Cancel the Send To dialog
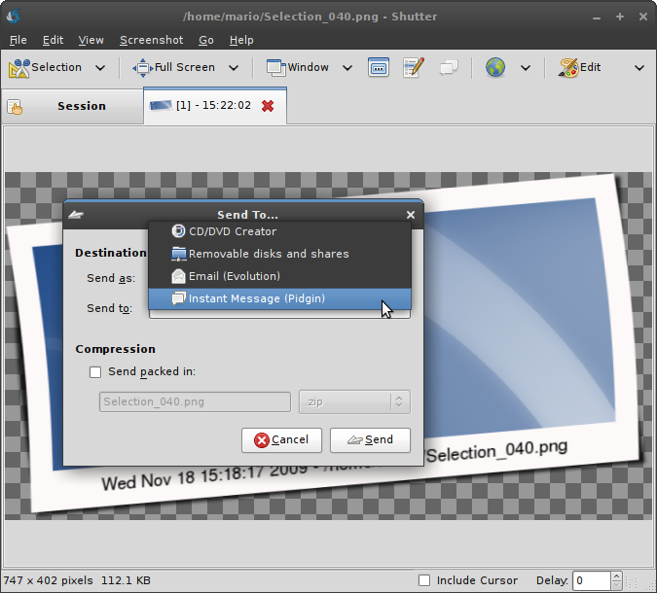This screenshot has height=593, width=657. pos(281,439)
